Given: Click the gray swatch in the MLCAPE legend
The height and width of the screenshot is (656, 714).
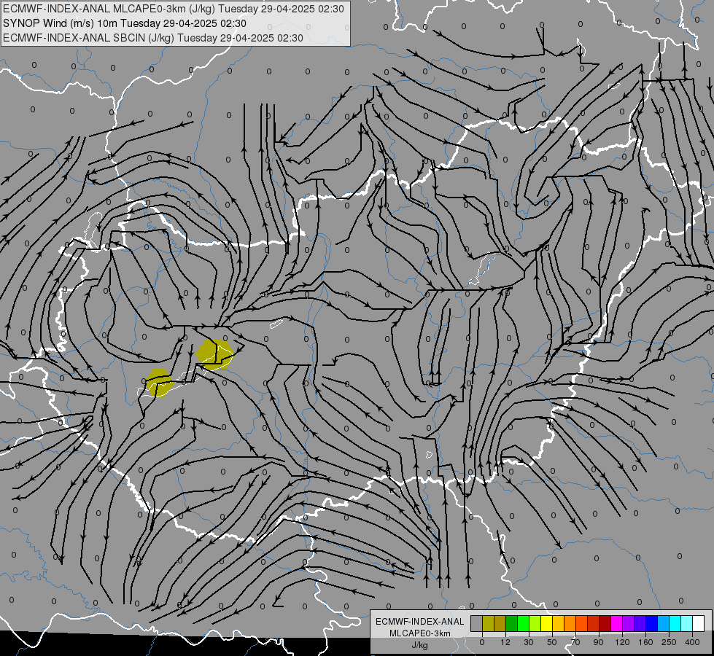Looking at the screenshot, I should tap(477, 623).
